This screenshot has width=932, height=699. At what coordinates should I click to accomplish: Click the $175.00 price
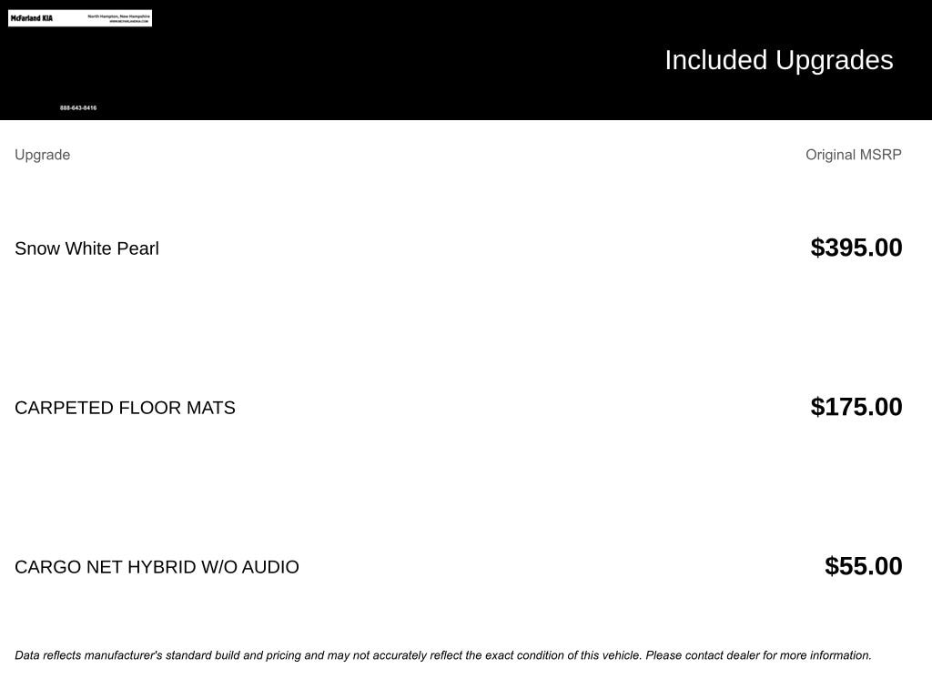click(x=856, y=407)
